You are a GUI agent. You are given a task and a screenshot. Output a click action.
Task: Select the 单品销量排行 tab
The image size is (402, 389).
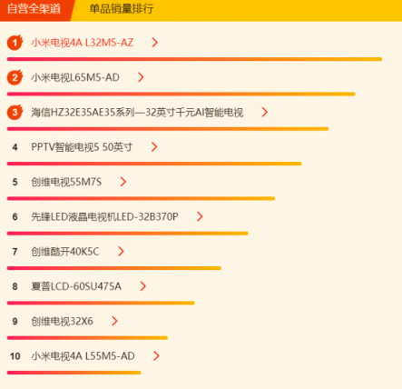122,9
